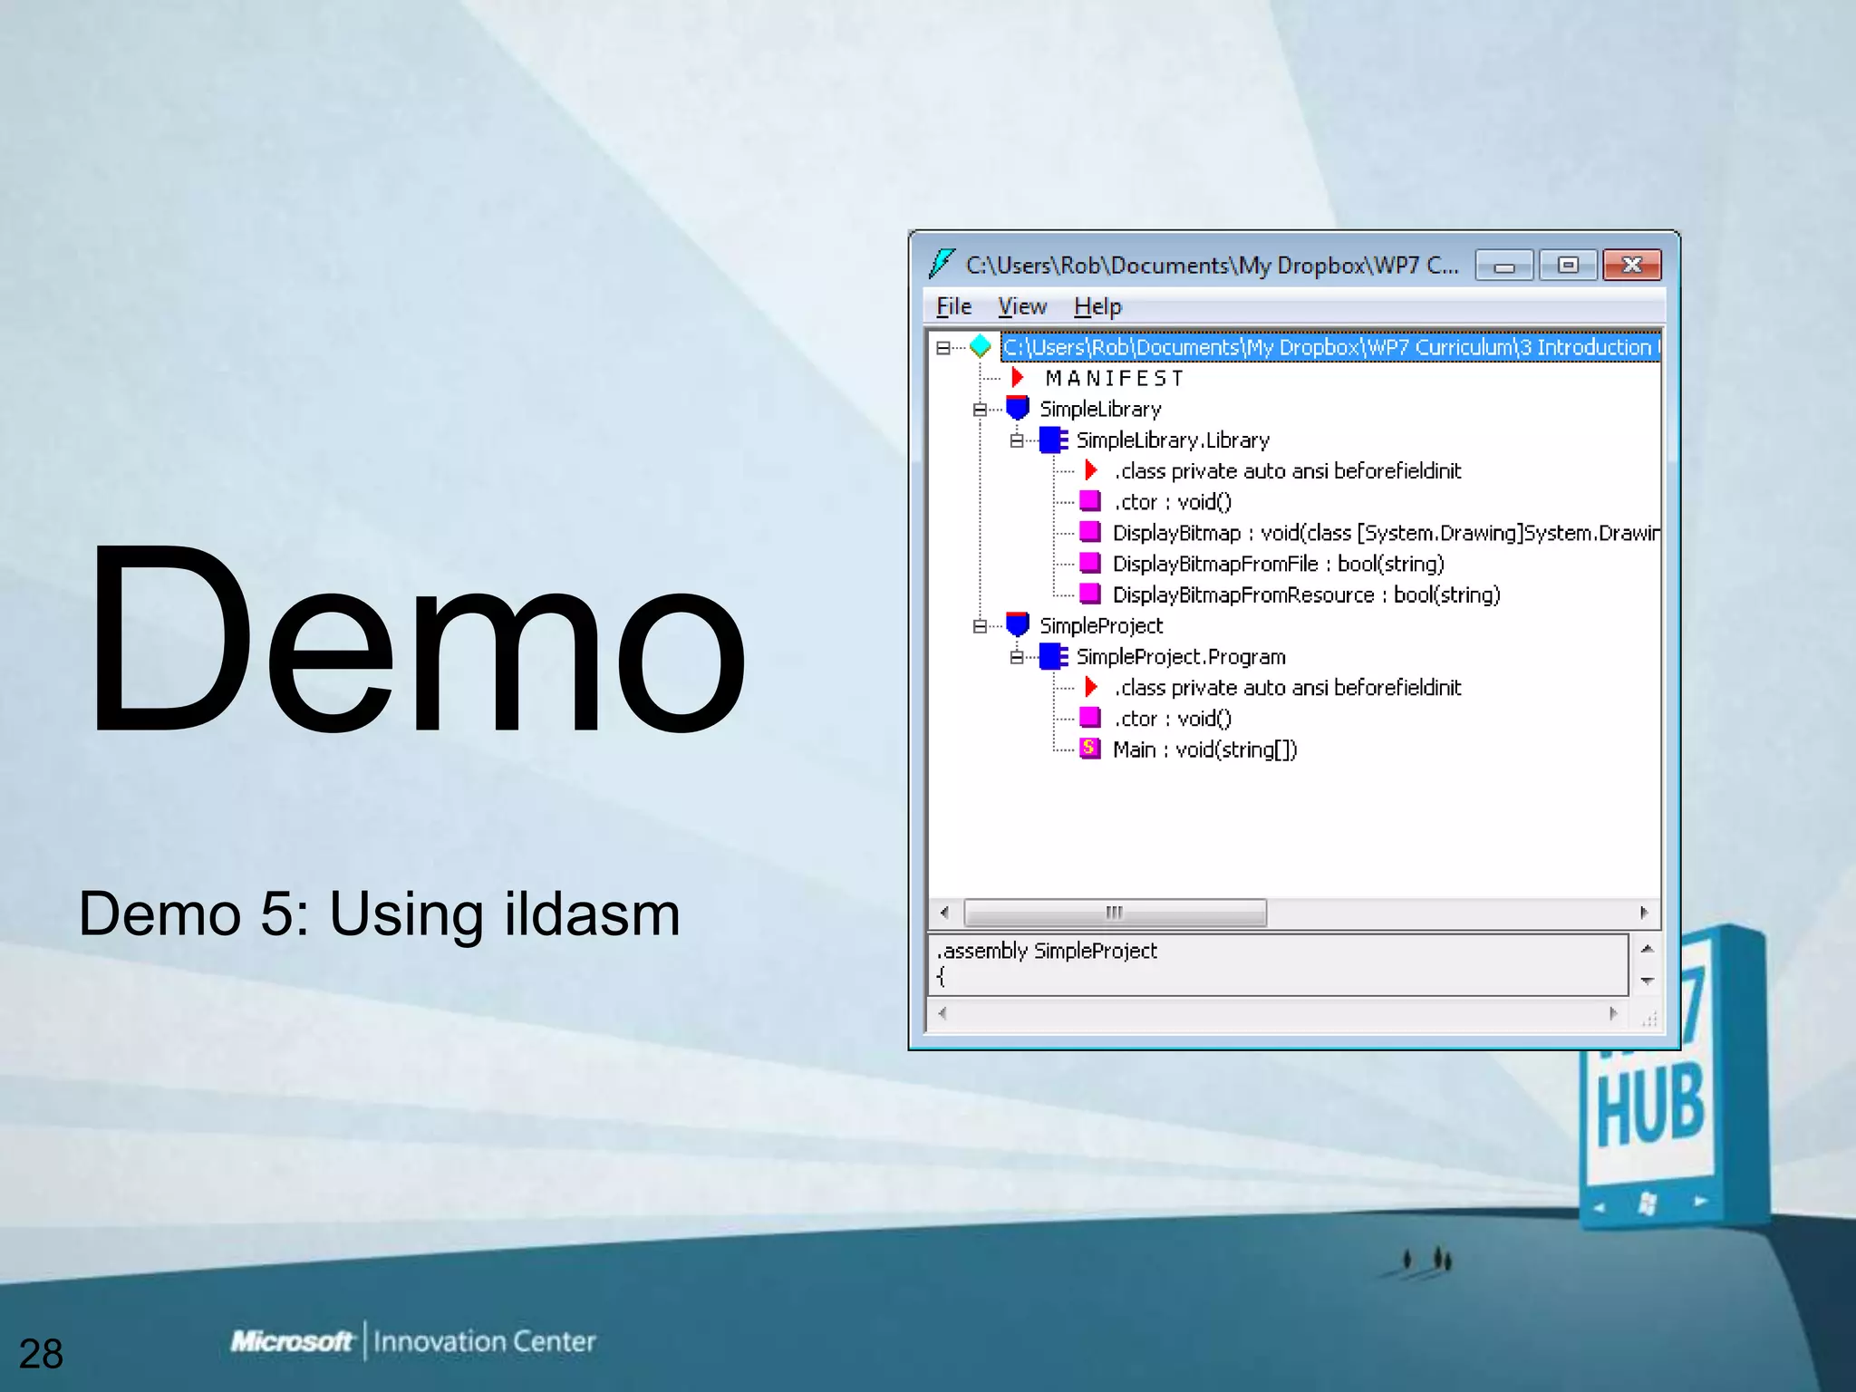
Task: Click the static method S icon beside Main
Action: coord(1090,749)
